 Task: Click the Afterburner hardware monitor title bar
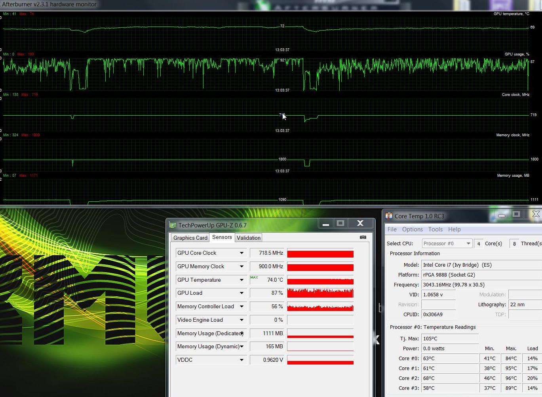tap(271, 5)
